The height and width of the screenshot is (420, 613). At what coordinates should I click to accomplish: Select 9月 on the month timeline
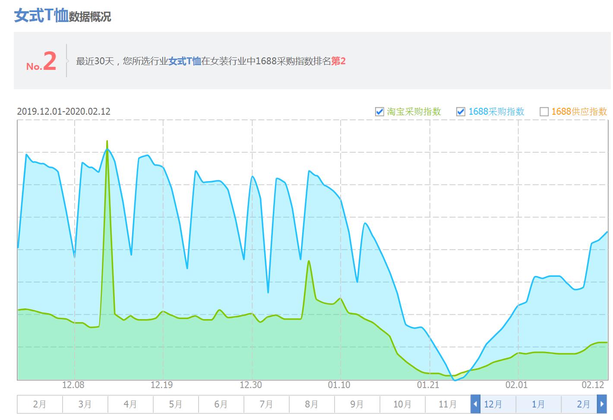[357, 404]
